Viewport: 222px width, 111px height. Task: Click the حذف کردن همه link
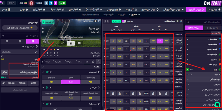6,52
